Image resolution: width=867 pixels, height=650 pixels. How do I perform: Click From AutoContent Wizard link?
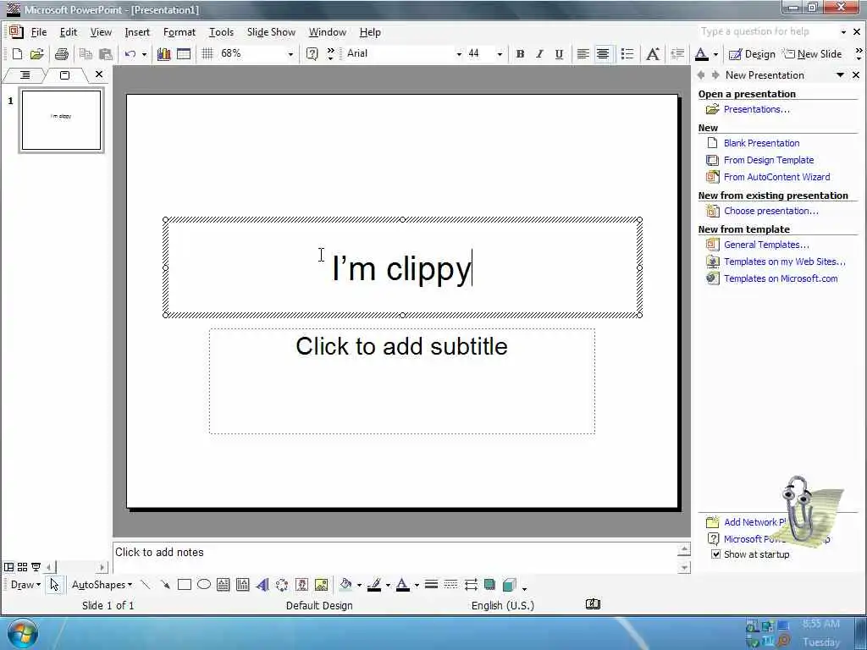click(x=777, y=178)
